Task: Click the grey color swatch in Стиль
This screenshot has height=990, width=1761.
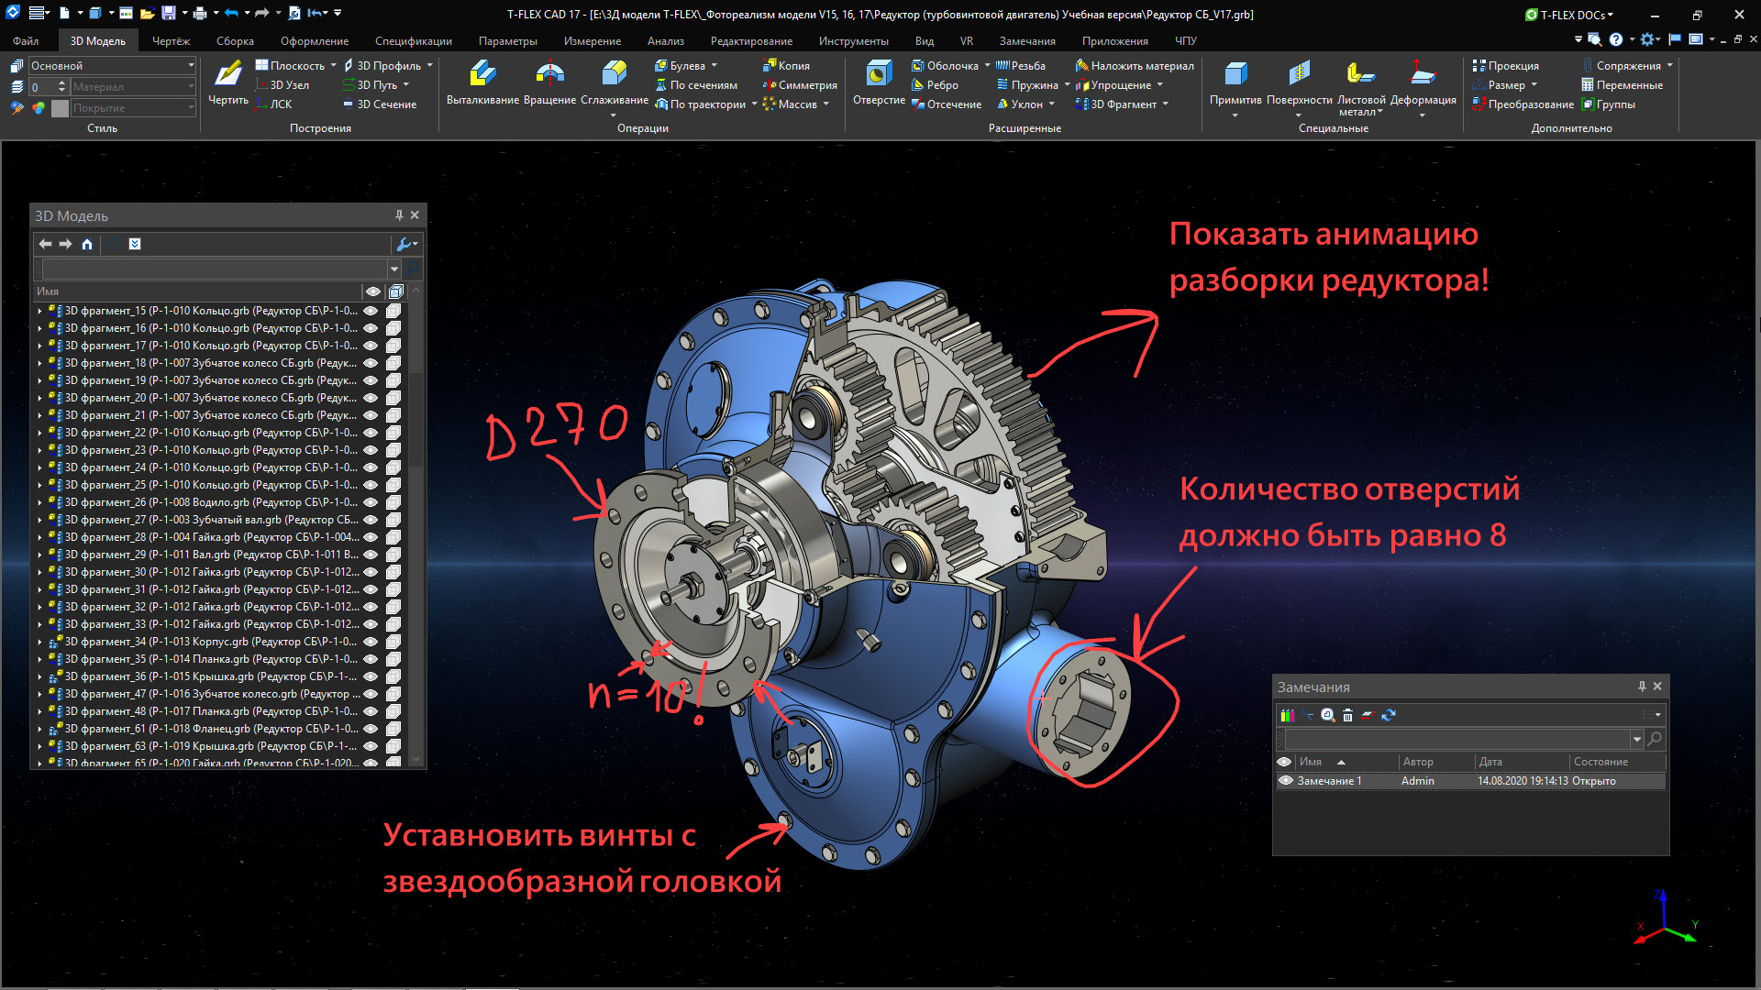Action: coord(60,107)
